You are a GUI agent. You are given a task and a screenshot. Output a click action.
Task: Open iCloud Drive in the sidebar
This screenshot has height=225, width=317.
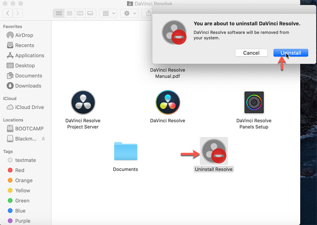[26, 107]
